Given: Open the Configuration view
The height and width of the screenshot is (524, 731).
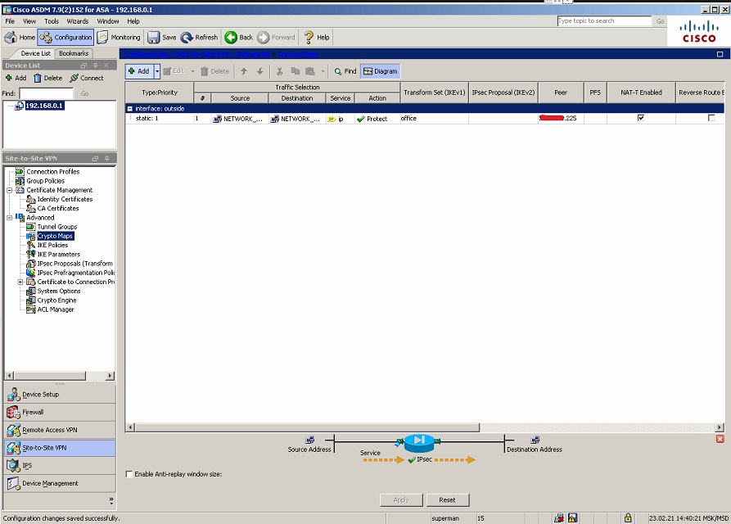Looking at the screenshot, I should (x=65, y=38).
